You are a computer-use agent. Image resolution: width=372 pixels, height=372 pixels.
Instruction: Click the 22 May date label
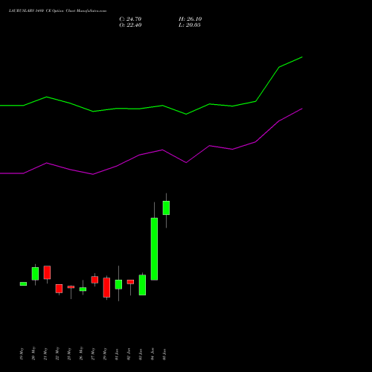click(57, 353)
